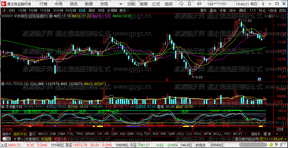The image size is (288, 148).
Task: Click the magnifier in the bottom search box
Action: click(242, 145)
